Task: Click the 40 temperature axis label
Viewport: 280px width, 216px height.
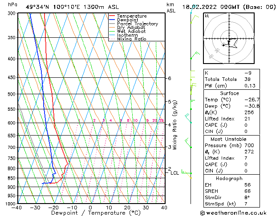Action: (164, 208)
